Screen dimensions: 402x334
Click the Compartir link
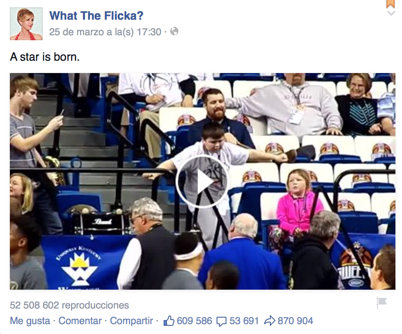132,321
